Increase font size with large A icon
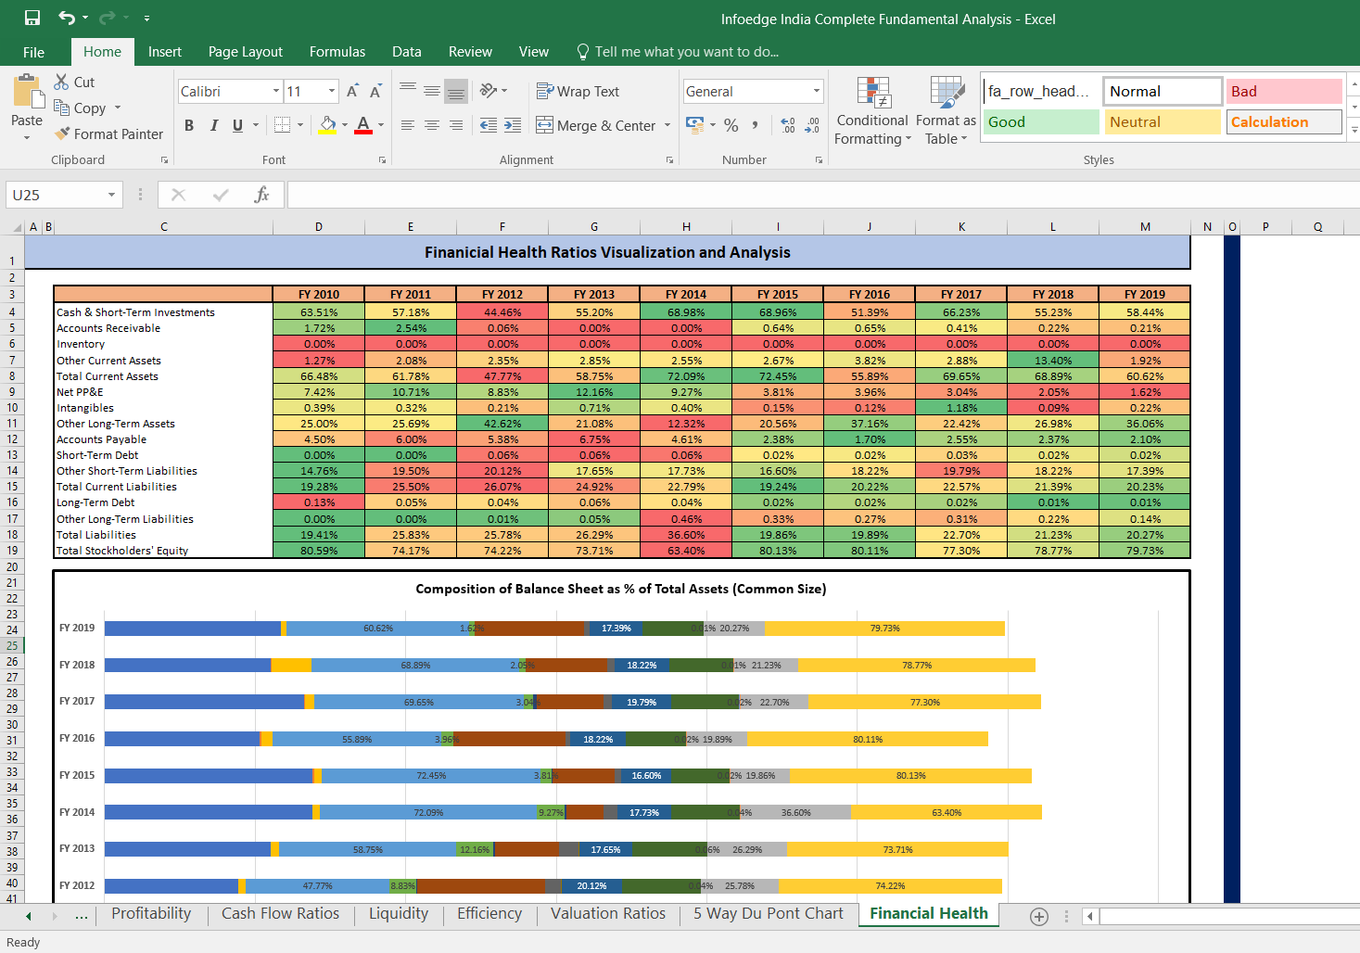 click(x=352, y=91)
